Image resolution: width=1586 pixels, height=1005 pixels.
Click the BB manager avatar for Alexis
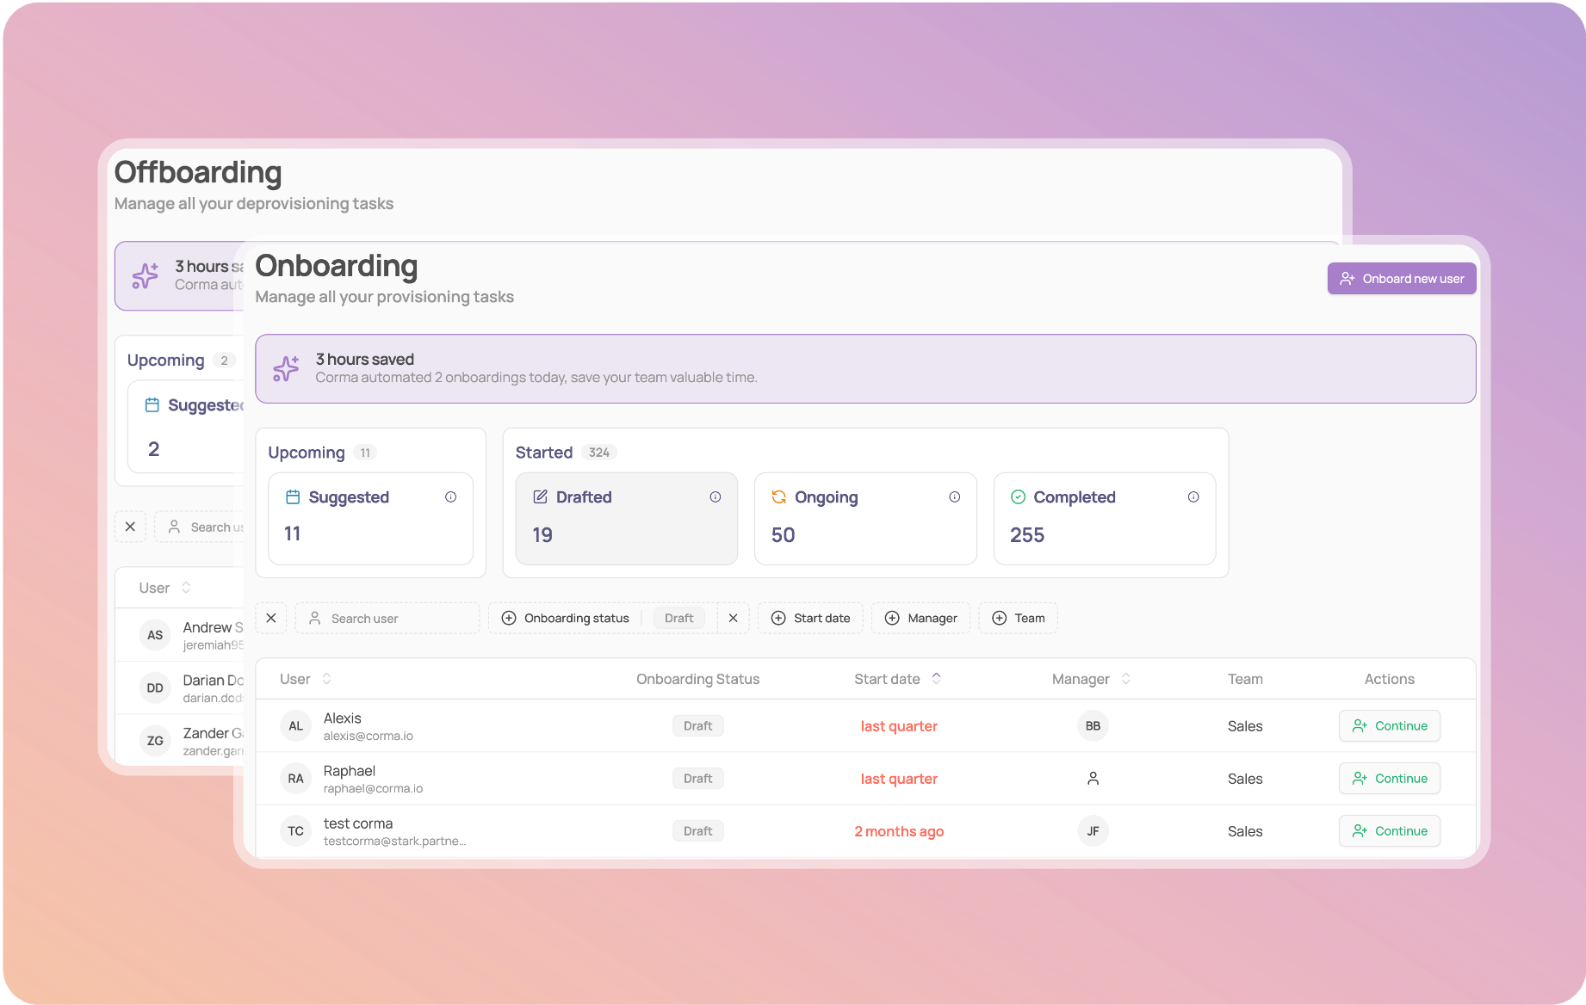(1093, 726)
